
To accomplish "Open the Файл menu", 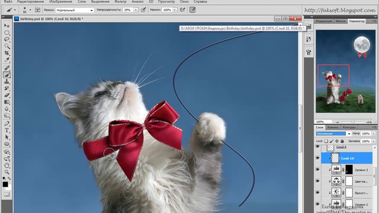I will tap(8, 2).
